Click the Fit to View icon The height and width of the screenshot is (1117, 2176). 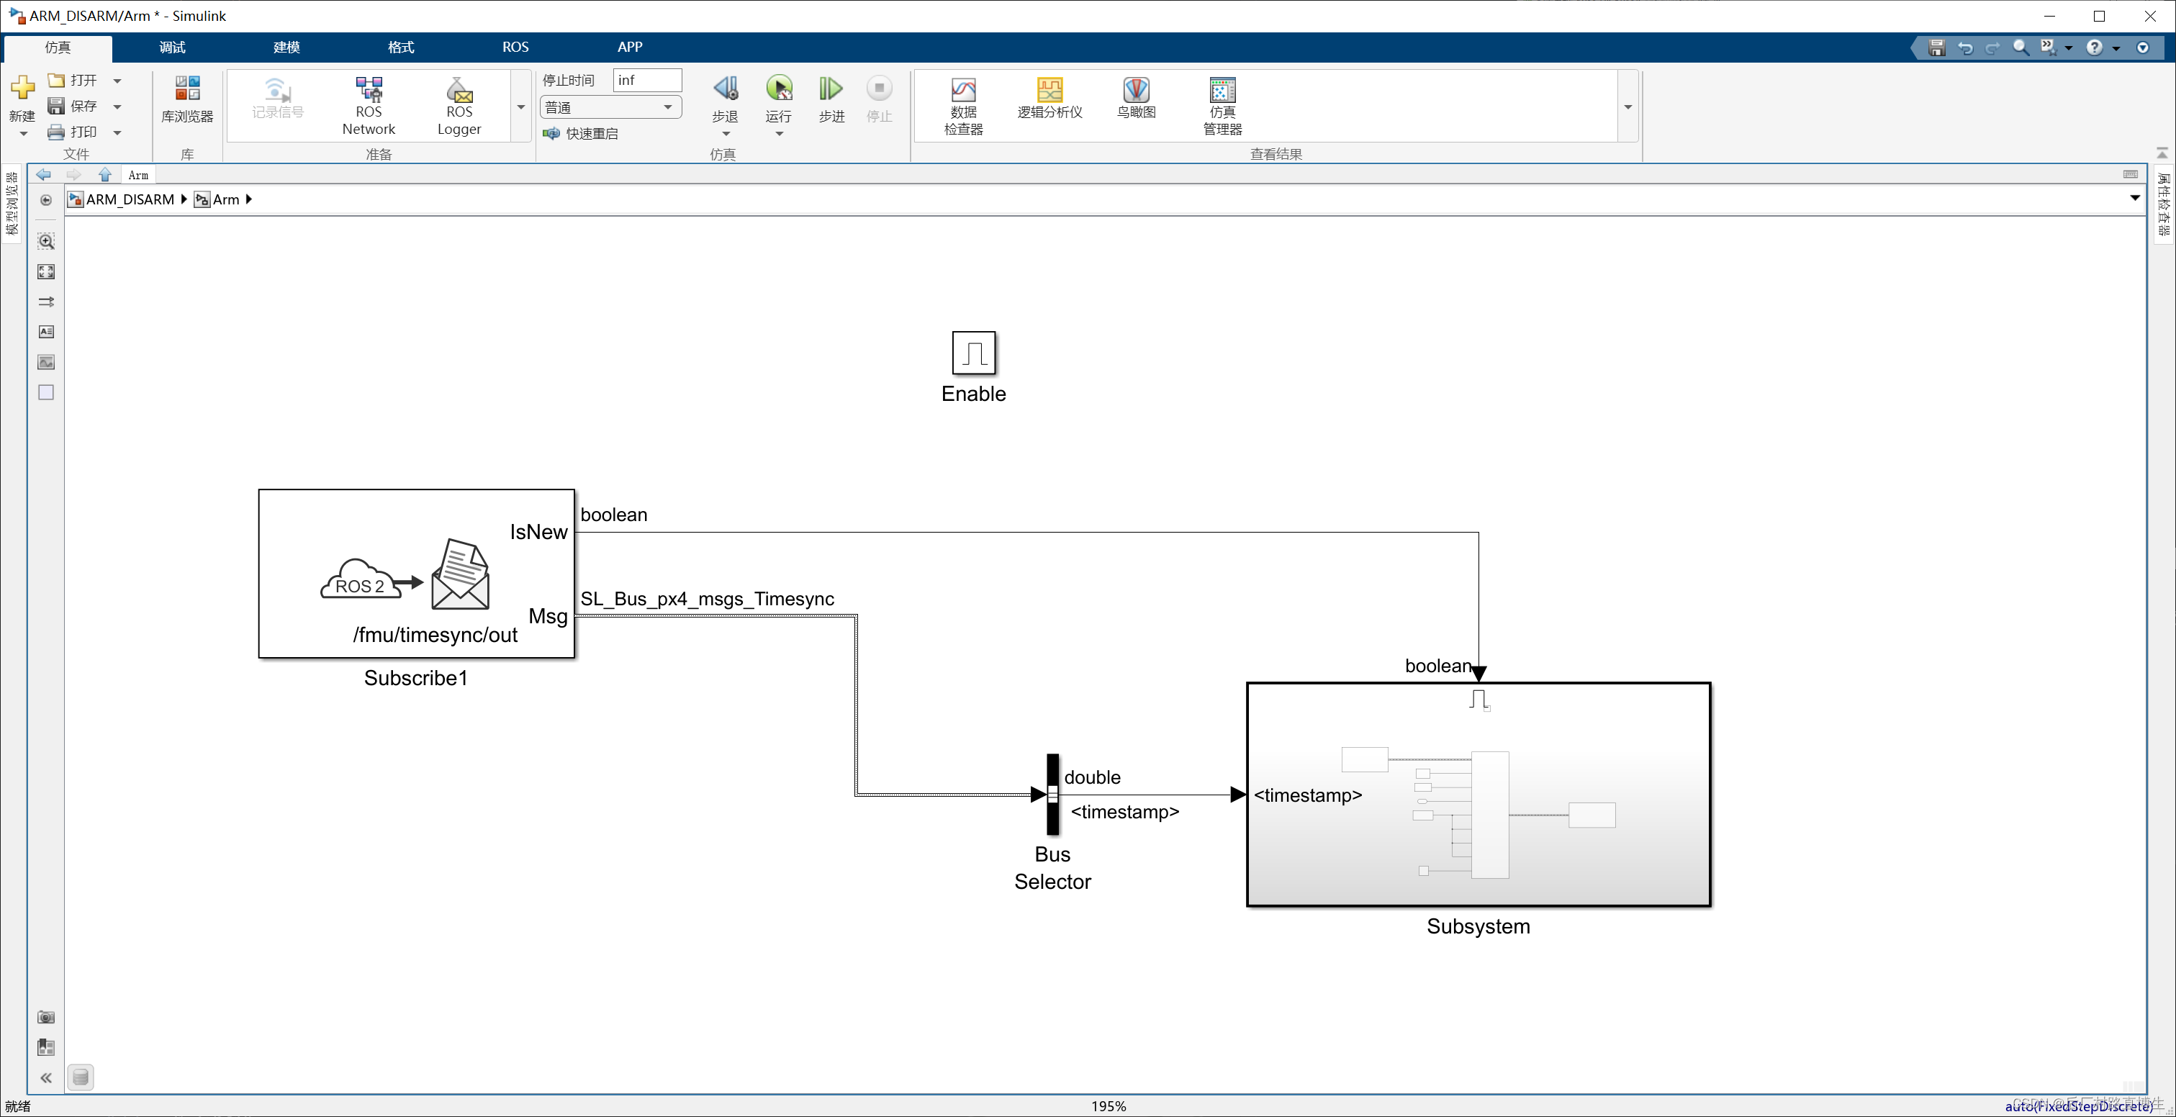click(x=47, y=272)
